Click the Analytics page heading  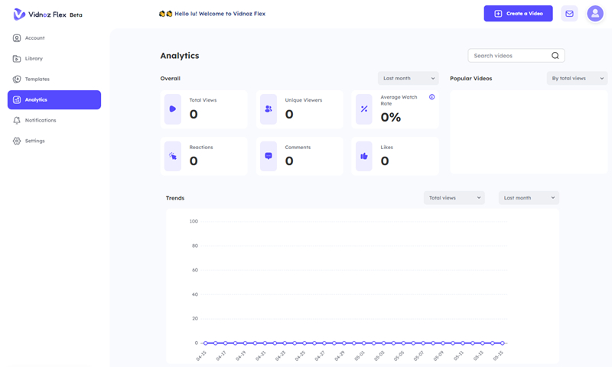click(180, 56)
